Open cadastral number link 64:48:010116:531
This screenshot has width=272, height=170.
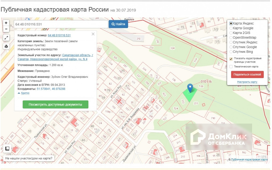click(x=59, y=35)
